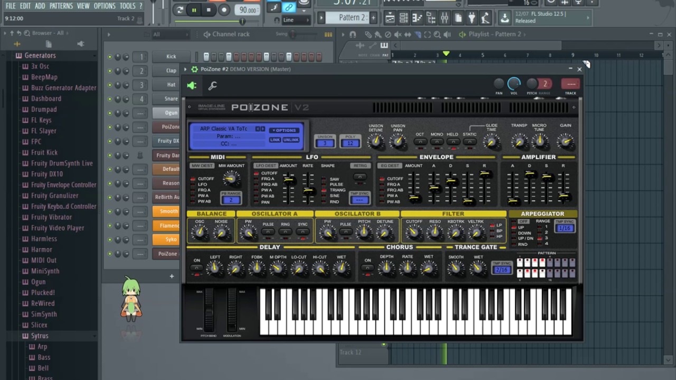Click the tempo 90.000 field

click(x=248, y=10)
